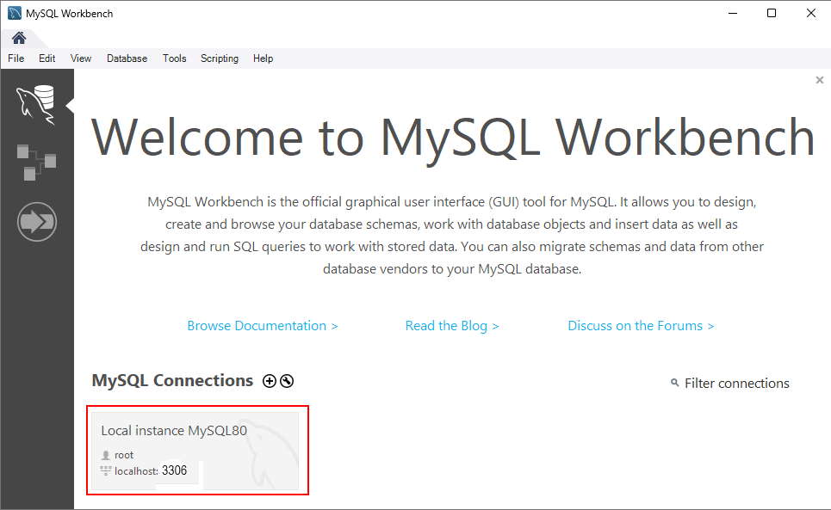
Task: Click the root user text in connection tile
Action: tap(124, 455)
